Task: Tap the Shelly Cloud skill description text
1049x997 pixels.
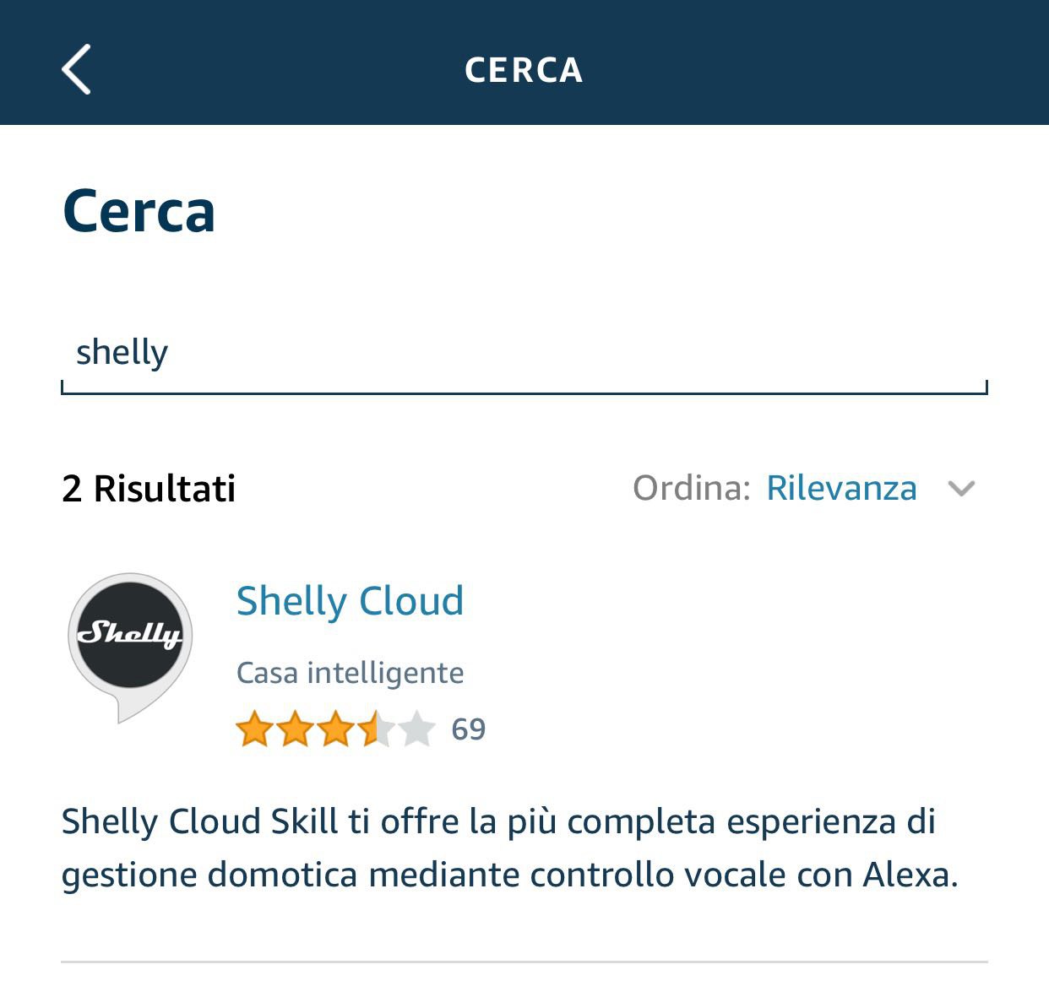Action: click(x=507, y=848)
